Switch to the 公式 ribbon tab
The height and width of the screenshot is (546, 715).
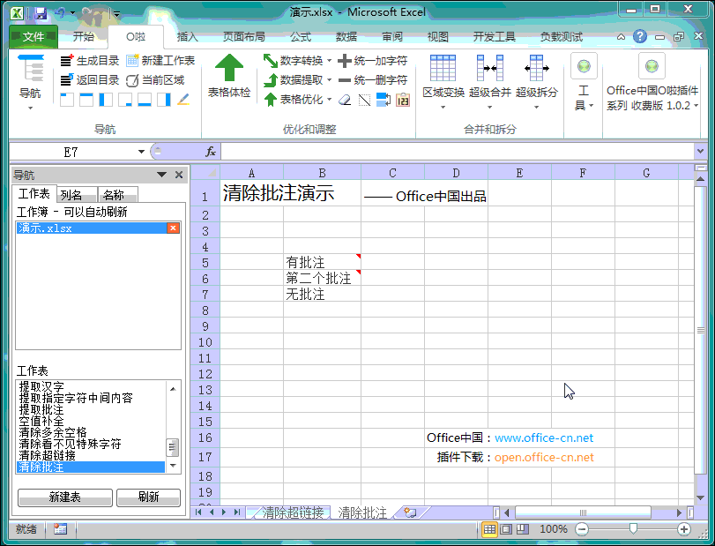[301, 36]
